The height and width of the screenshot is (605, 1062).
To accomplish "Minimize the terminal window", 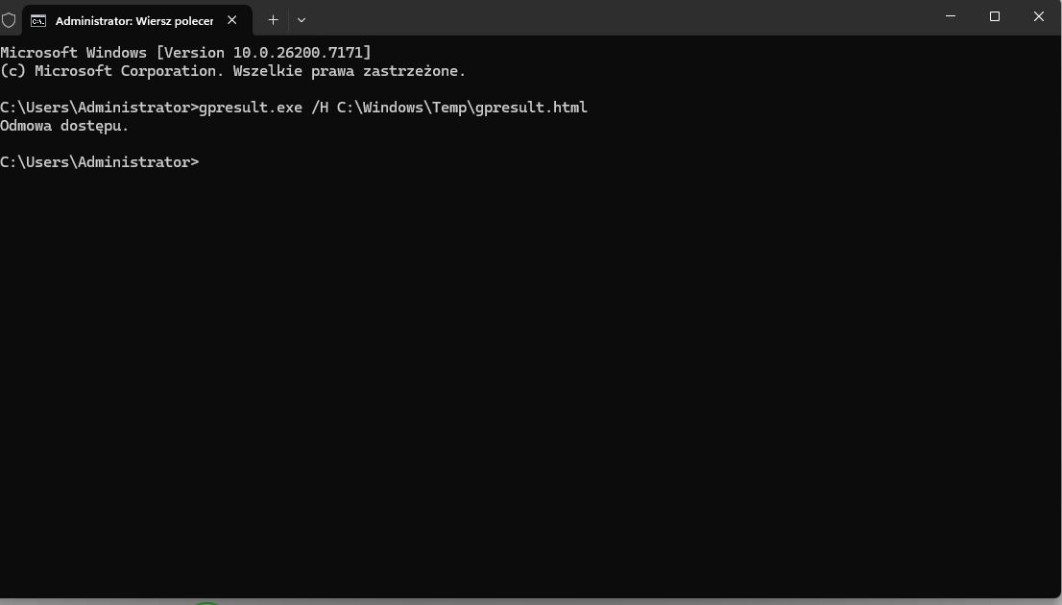I will (951, 17).
